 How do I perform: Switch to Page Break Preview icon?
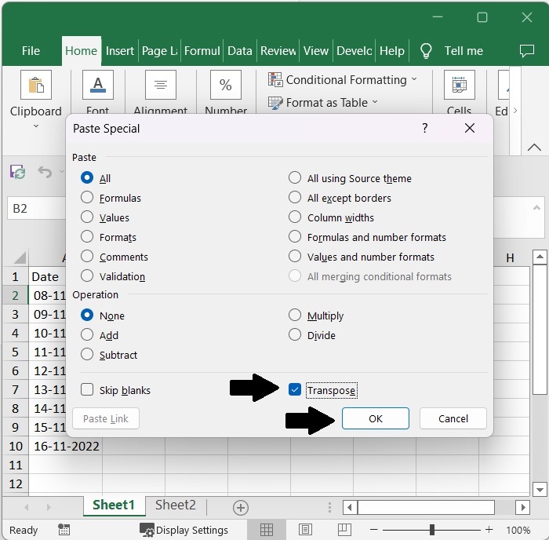(344, 530)
